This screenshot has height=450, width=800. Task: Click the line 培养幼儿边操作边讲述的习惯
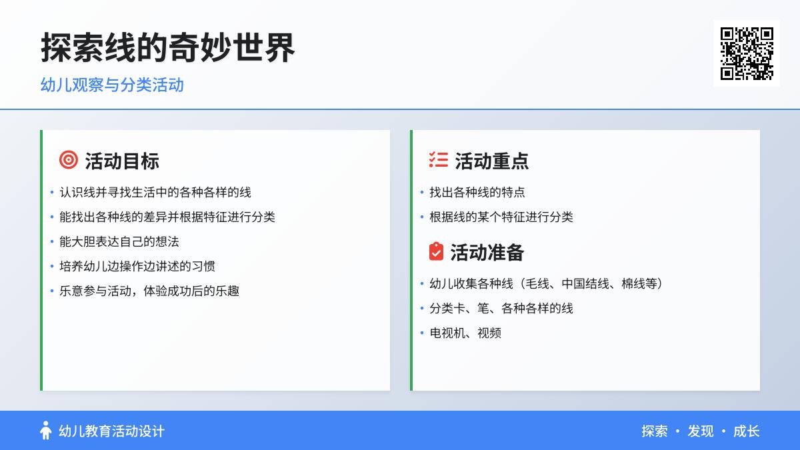pos(137,267)
